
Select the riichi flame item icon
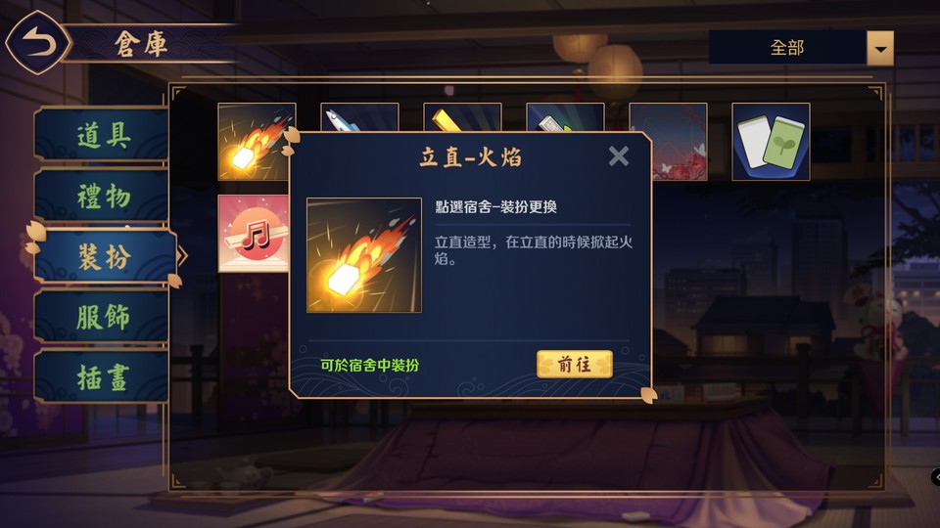(x=257, y=141)
